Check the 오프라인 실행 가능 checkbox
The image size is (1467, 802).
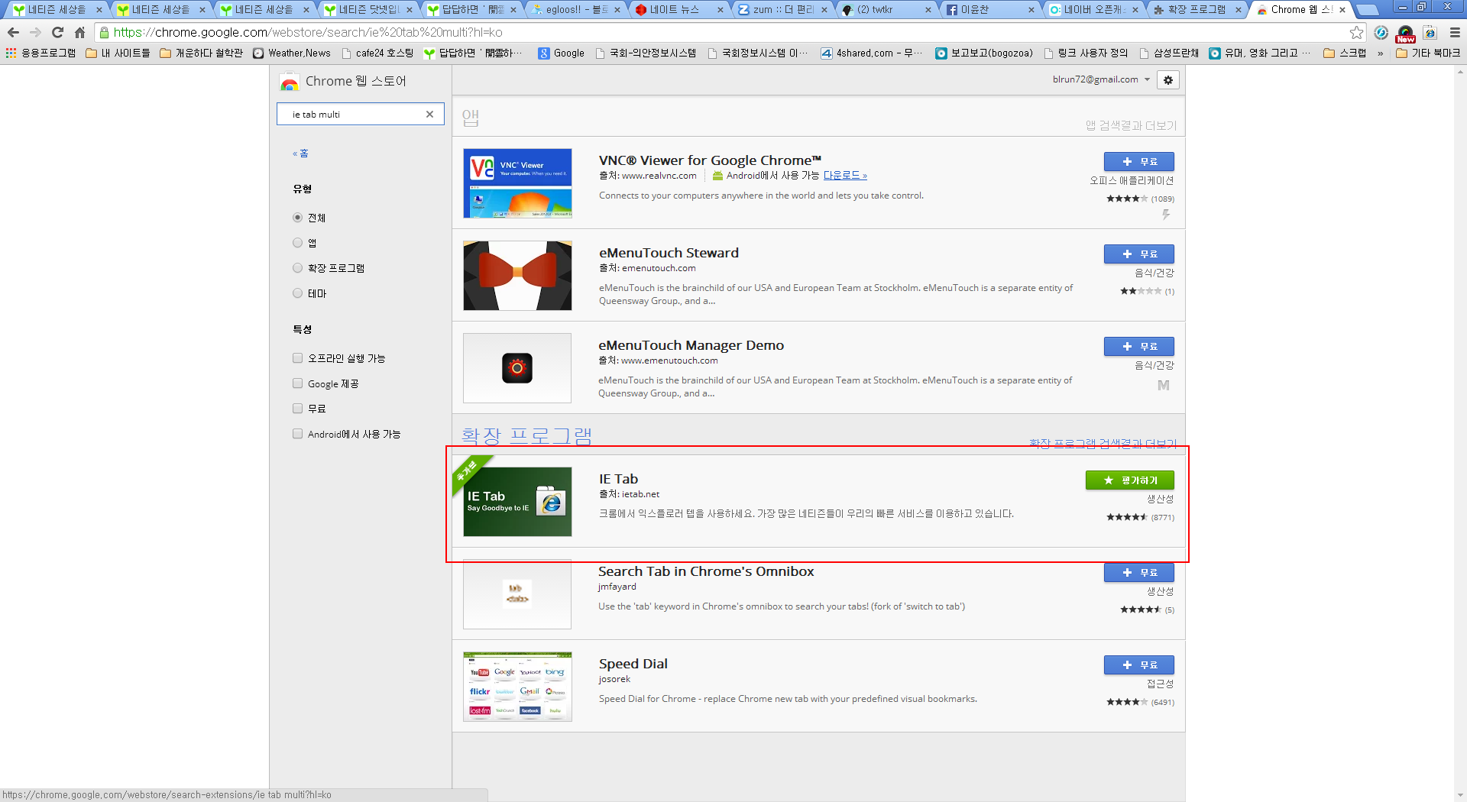pos(298,358)
